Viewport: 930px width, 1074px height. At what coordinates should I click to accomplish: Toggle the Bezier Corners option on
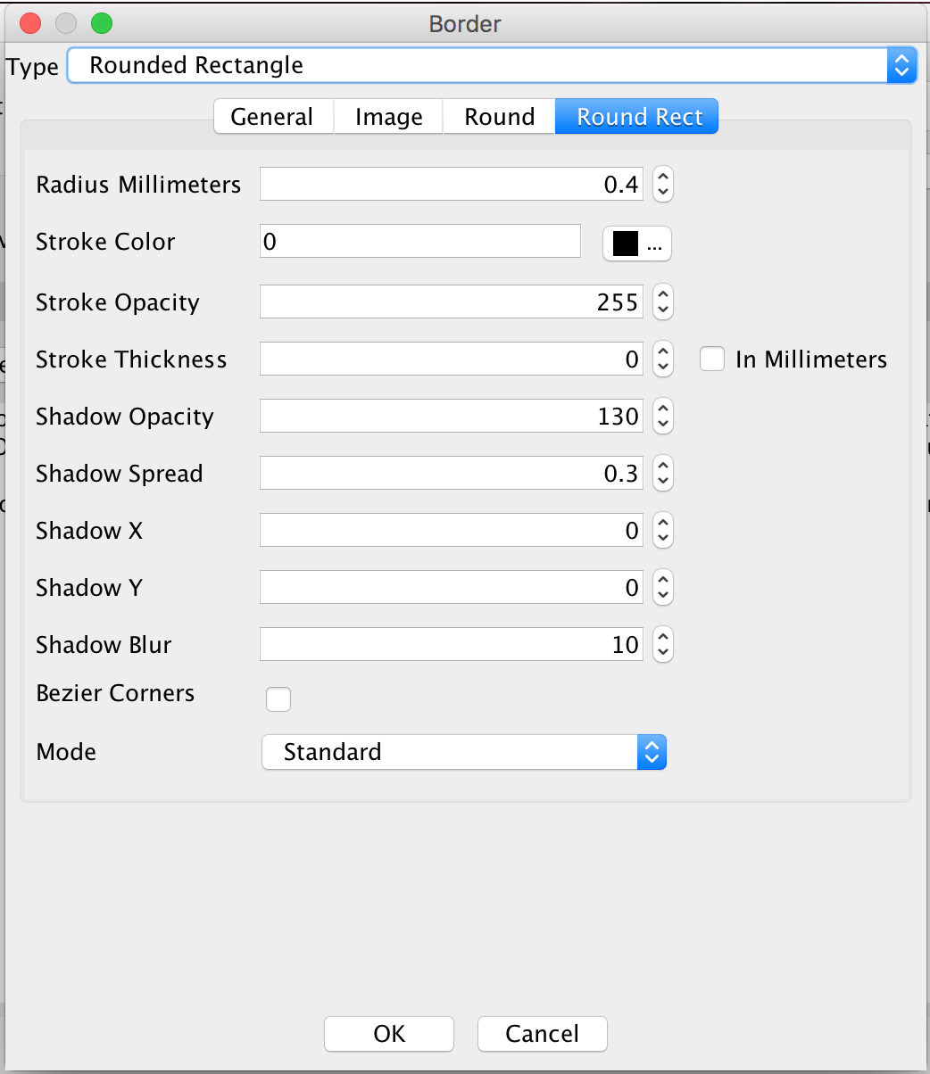coord(278,699)
